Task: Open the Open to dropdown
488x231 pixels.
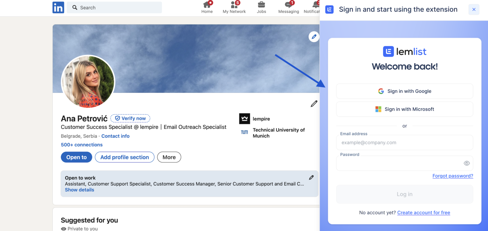Action: (76, 157)
